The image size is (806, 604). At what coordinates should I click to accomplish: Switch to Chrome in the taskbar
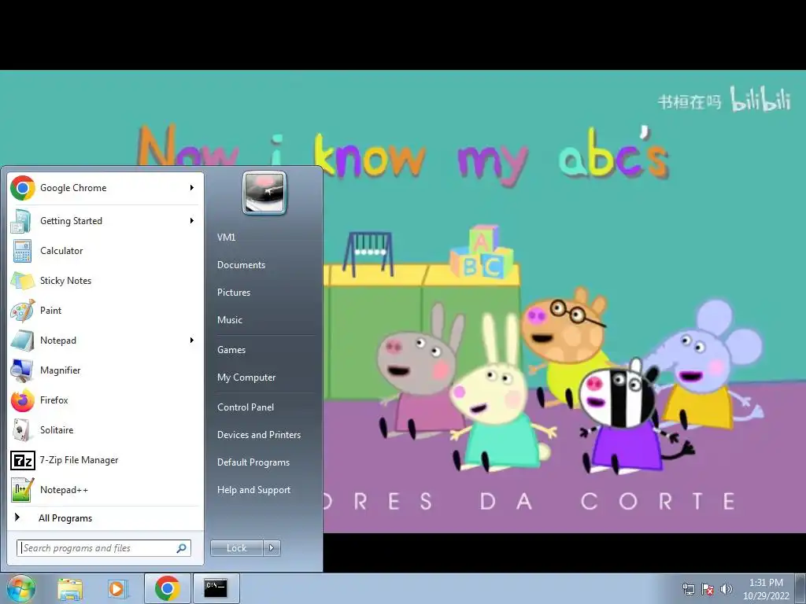coord(167,588)
